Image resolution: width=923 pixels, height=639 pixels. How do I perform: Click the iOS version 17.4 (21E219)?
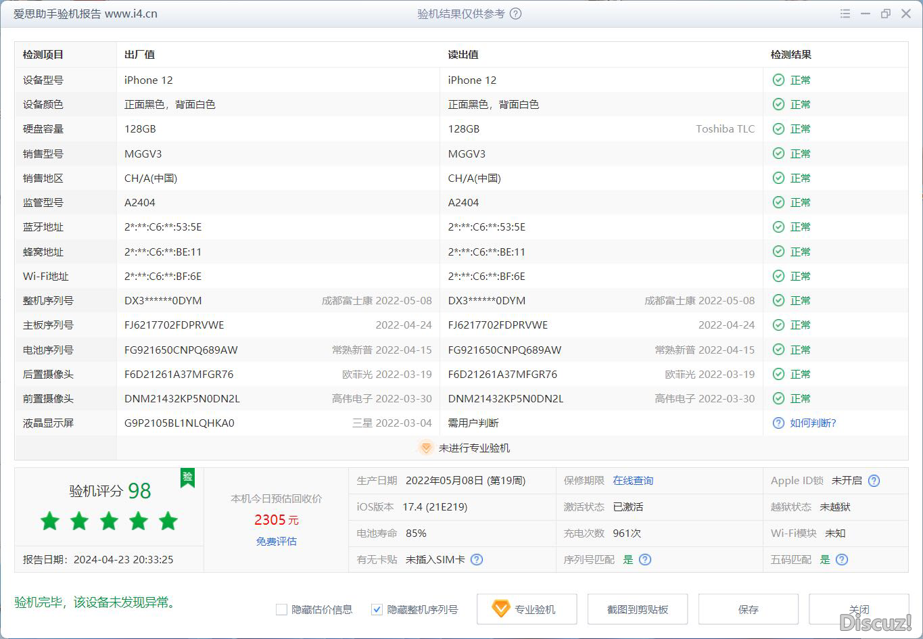pyautogui.click(x=435, y=506)
